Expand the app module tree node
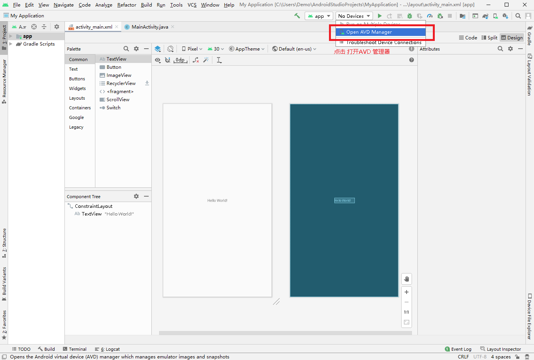534x360 pixels. [x=11, y=36]
